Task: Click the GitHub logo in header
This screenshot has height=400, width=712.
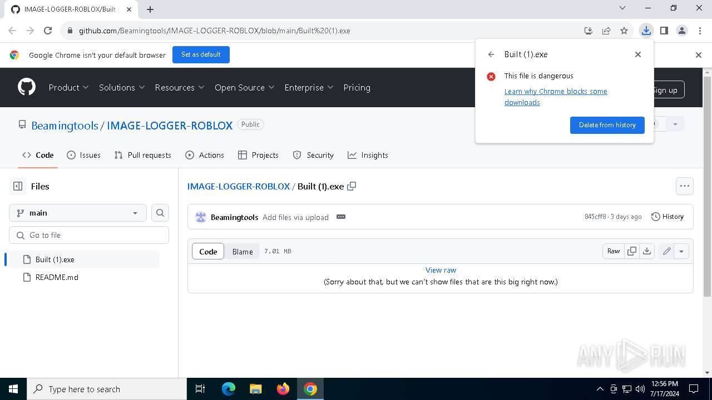Action: (26, 87)
